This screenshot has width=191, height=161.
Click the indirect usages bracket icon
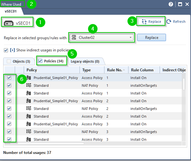pos(12,50)
